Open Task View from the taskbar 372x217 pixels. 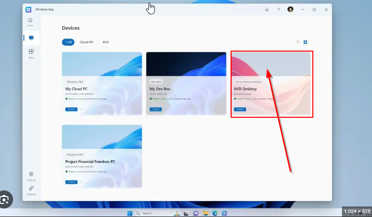pos(186,213)
